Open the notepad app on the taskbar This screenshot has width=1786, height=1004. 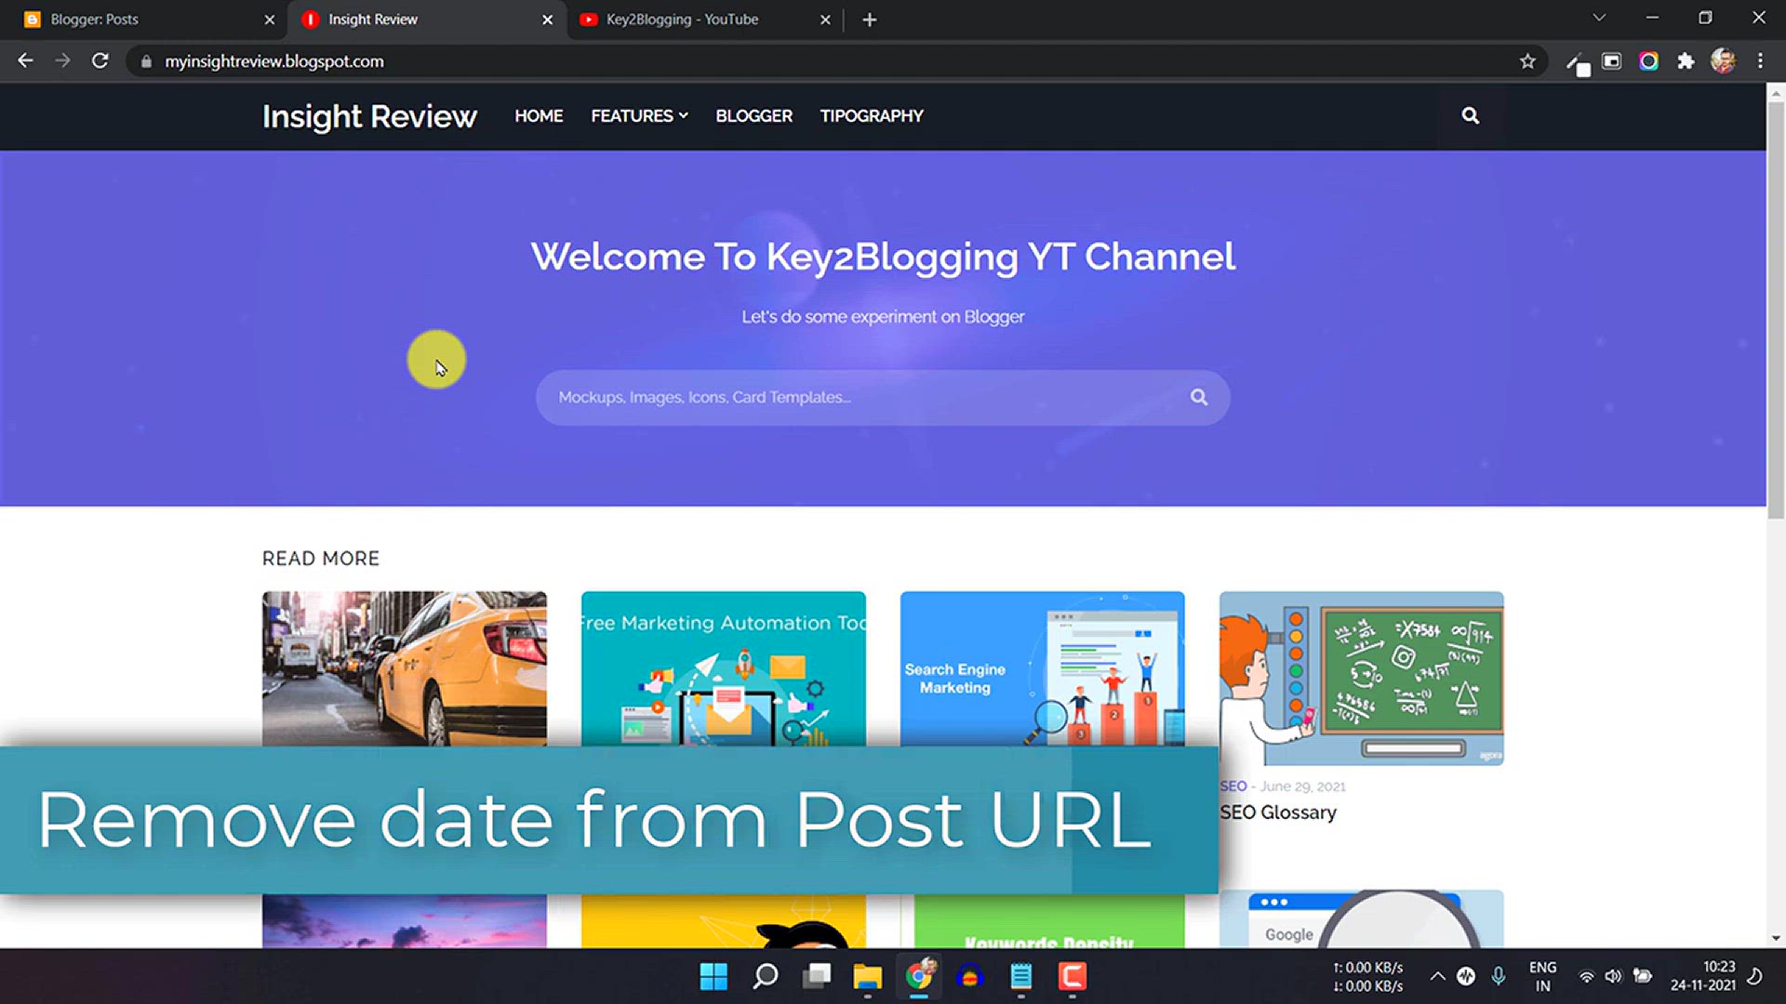1021,976
